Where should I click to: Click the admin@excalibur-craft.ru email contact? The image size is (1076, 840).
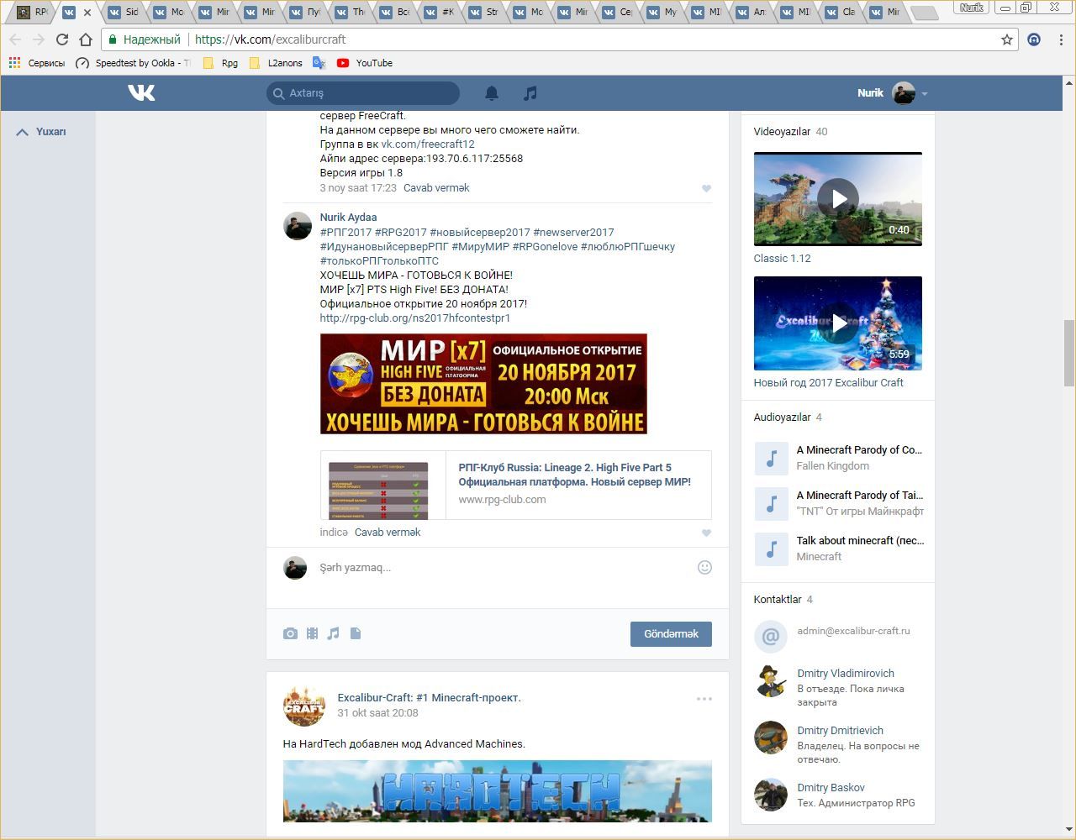[853, 631]
